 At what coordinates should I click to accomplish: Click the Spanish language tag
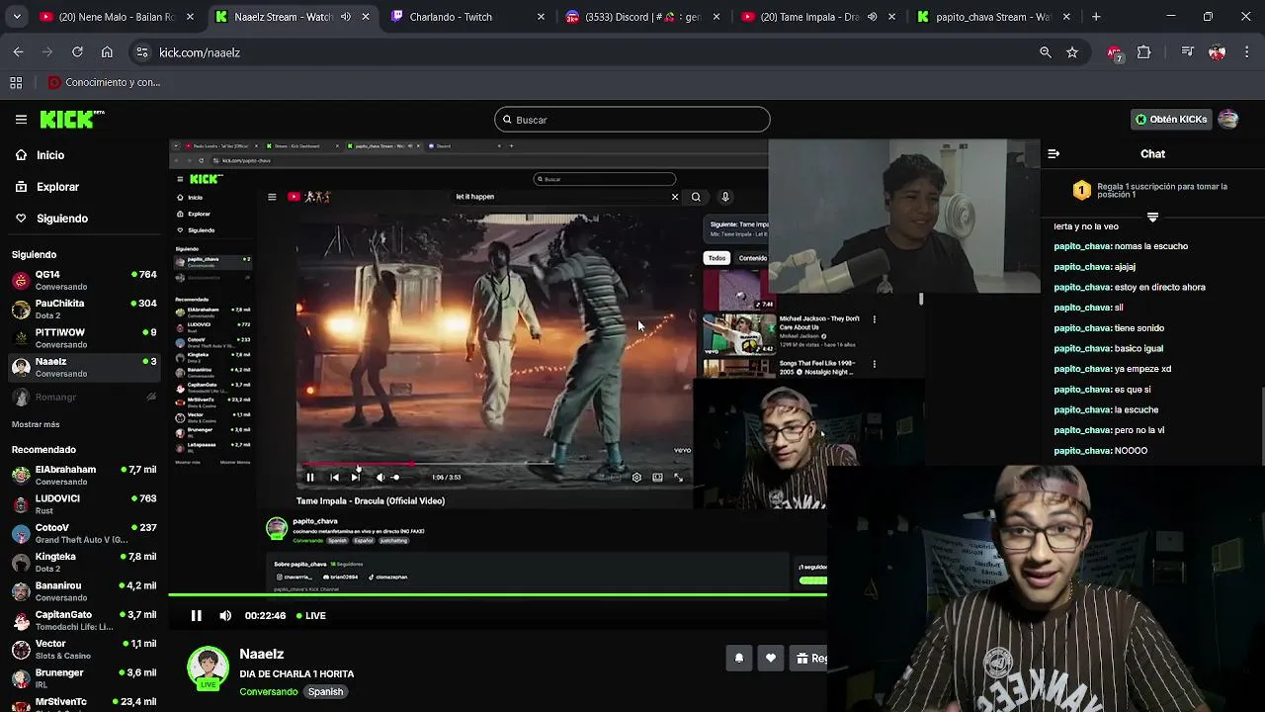[325, 692]
